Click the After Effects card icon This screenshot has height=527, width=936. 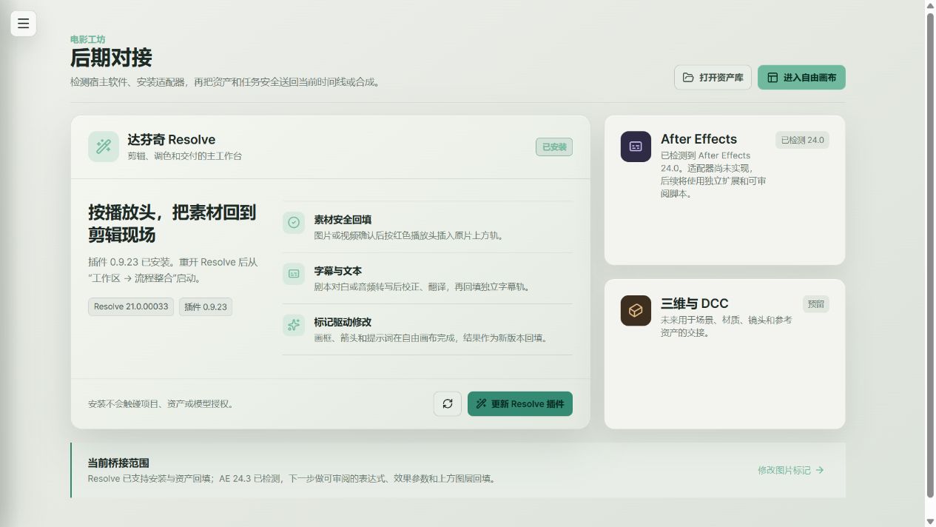coord(636,147)
